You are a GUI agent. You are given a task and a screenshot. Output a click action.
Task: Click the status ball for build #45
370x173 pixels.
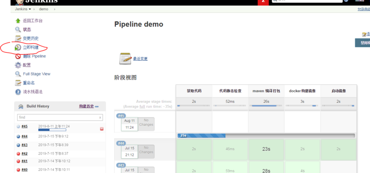pyautogui.click(x=18, y=126)
